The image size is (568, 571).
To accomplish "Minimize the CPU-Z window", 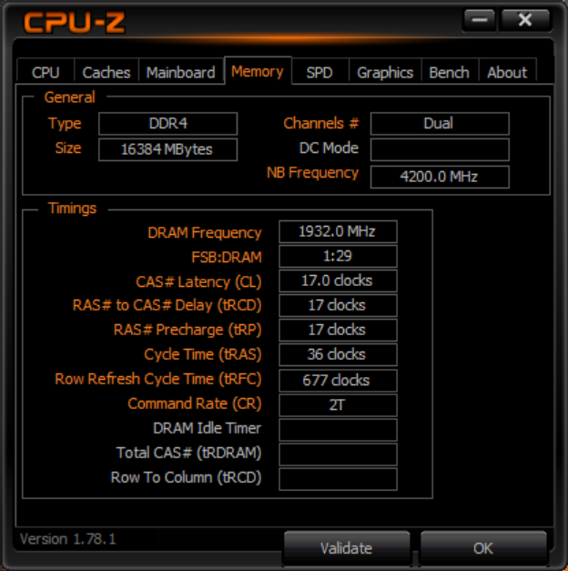I will [480, 20].
